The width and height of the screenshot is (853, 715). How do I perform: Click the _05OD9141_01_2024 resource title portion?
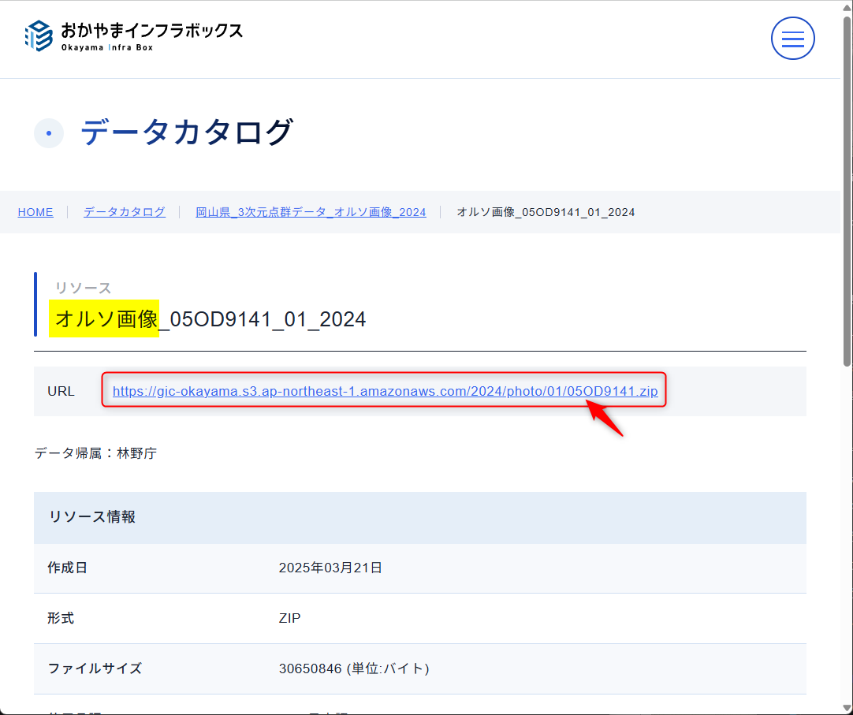coord(263,318)
